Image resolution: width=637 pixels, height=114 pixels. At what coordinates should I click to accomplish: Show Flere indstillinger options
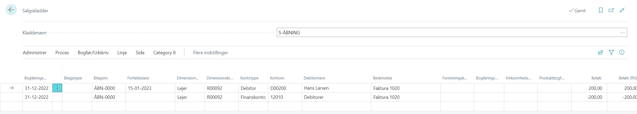(210, 53)
